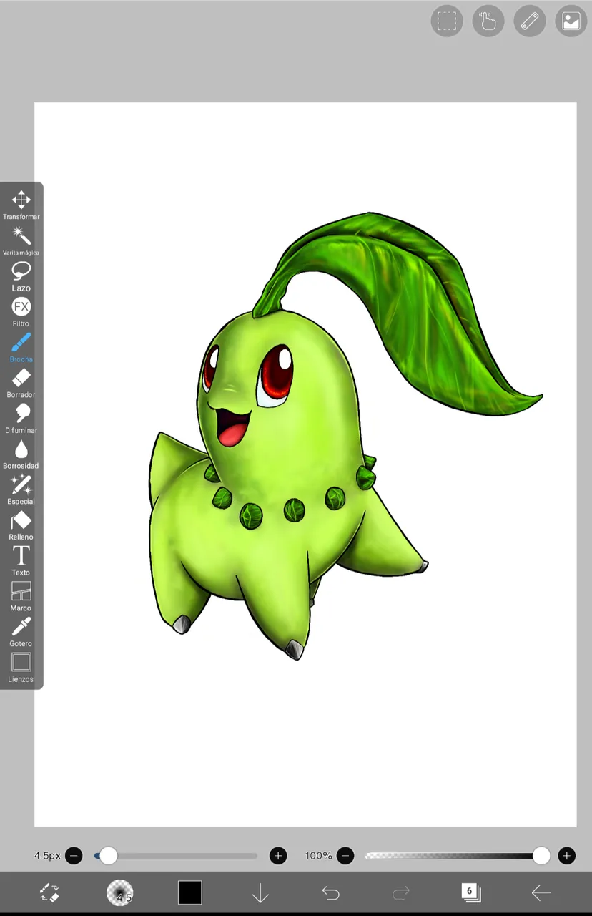Select the Gotero eyedropper tool

tap(21, 632)
